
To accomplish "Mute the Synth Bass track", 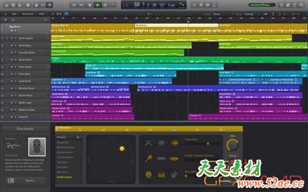I will (x=11, y=45).
